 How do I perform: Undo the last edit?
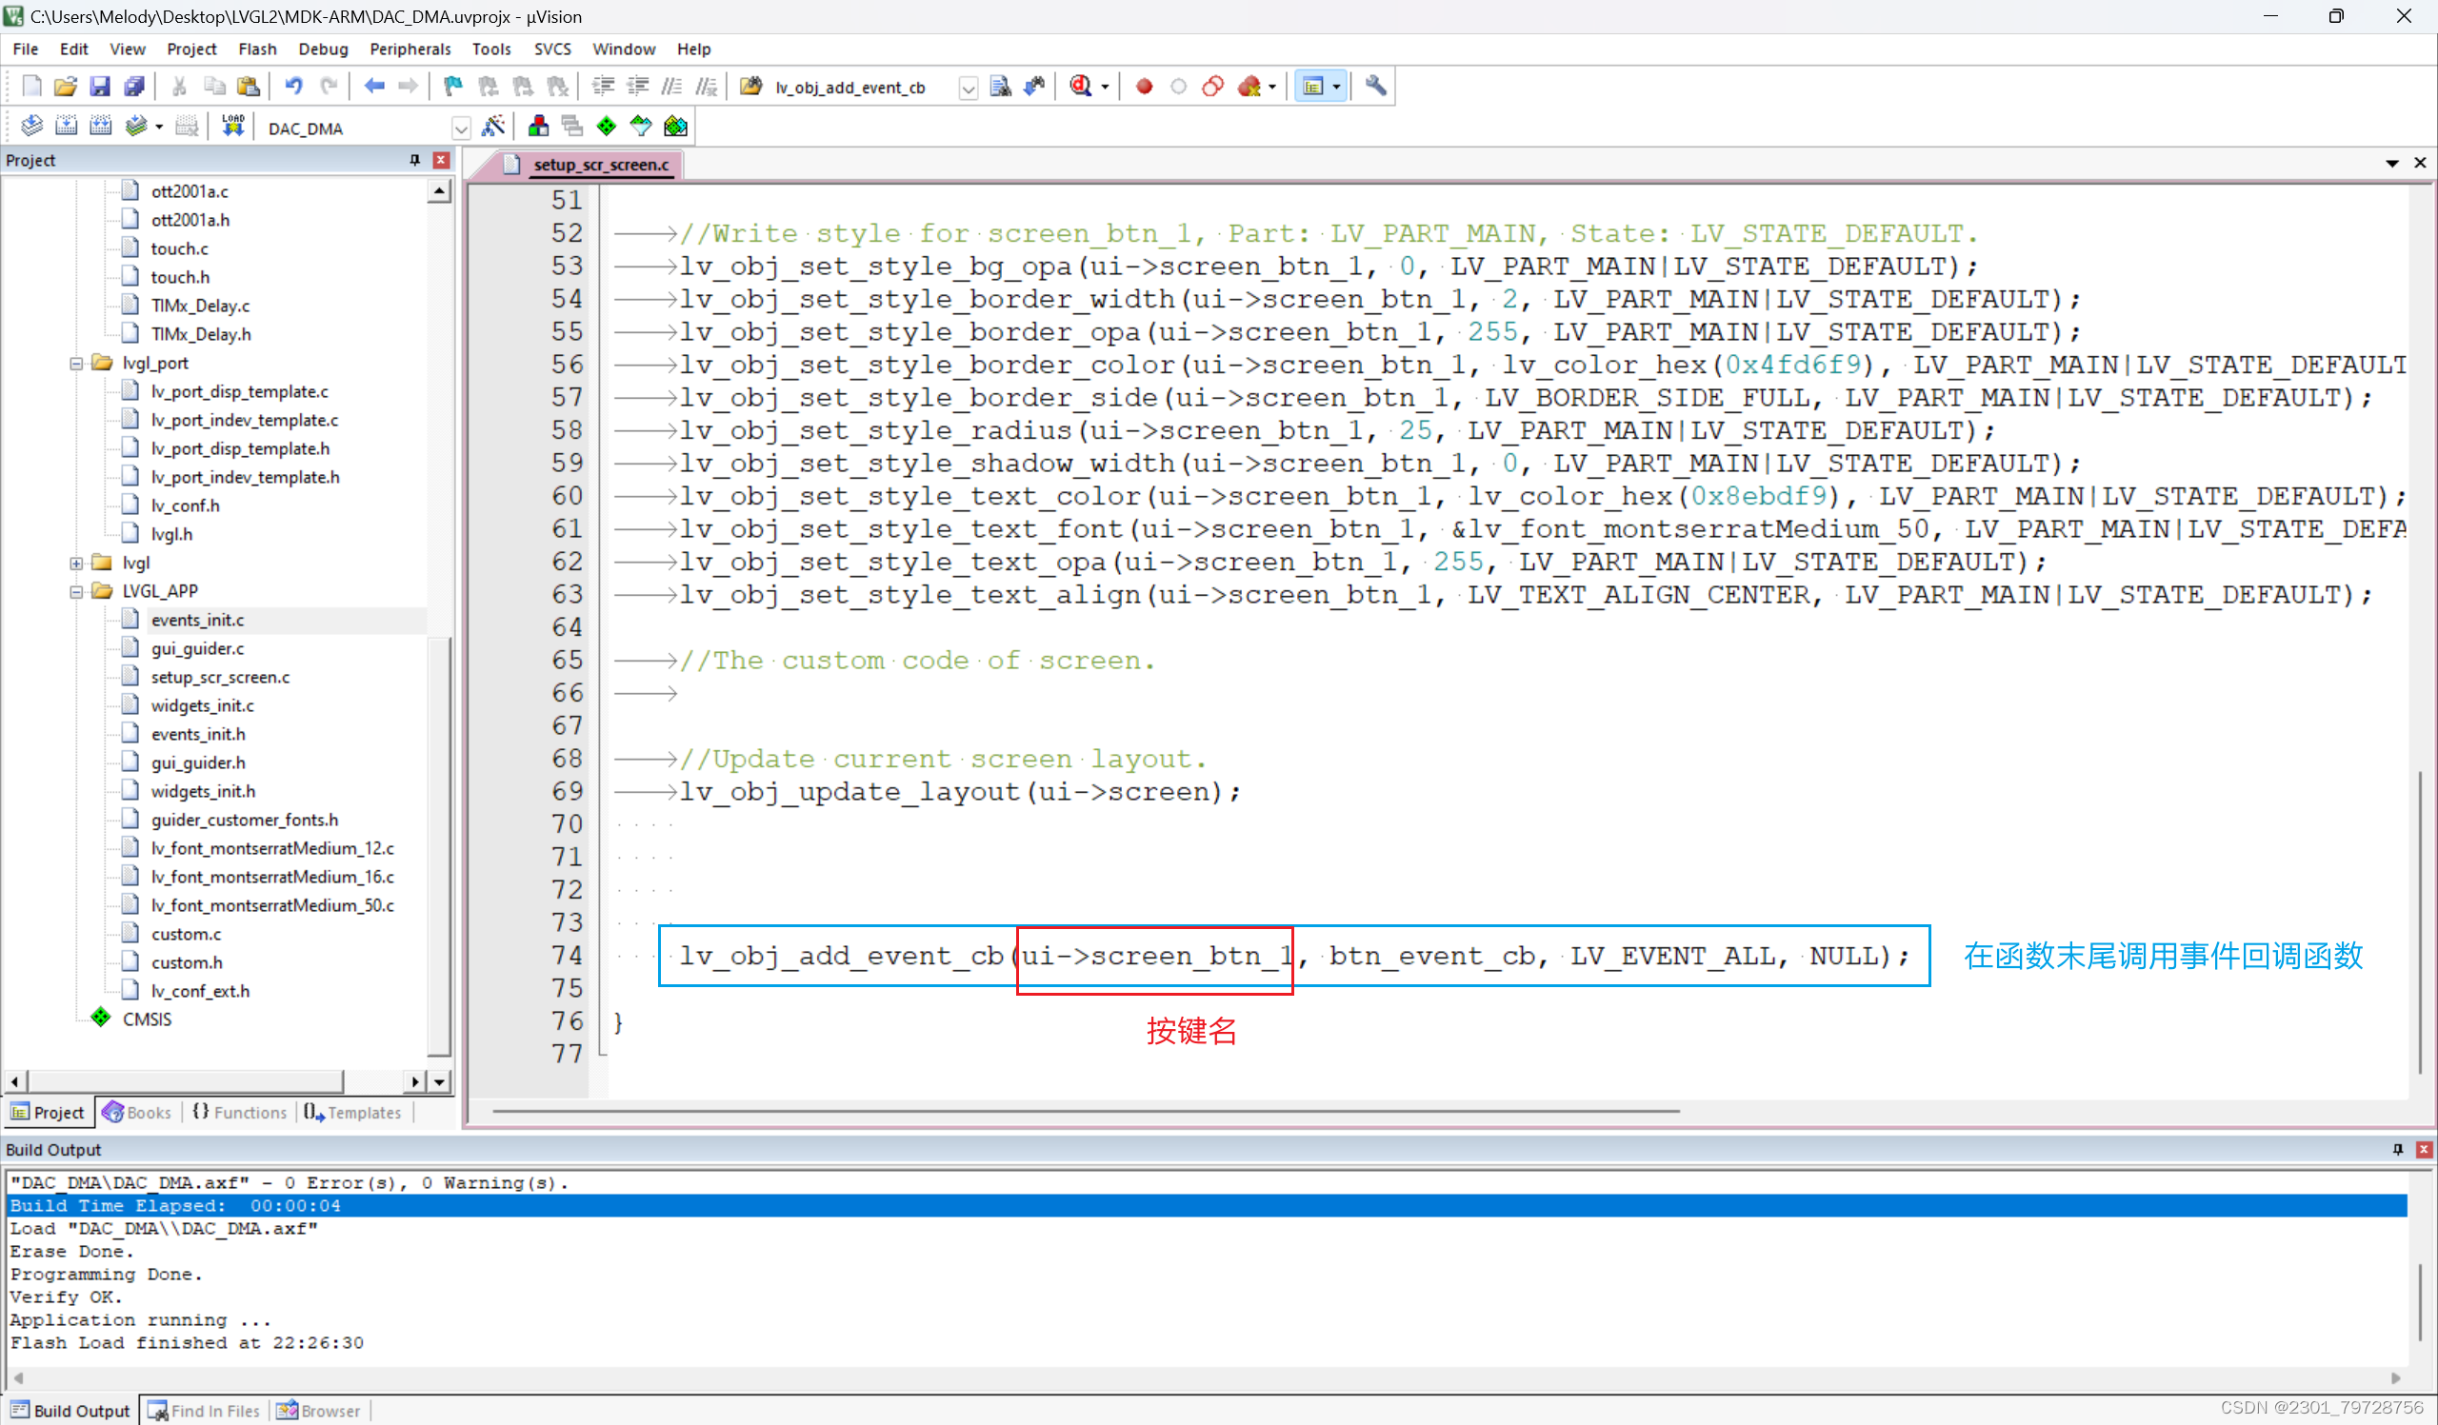293,86
